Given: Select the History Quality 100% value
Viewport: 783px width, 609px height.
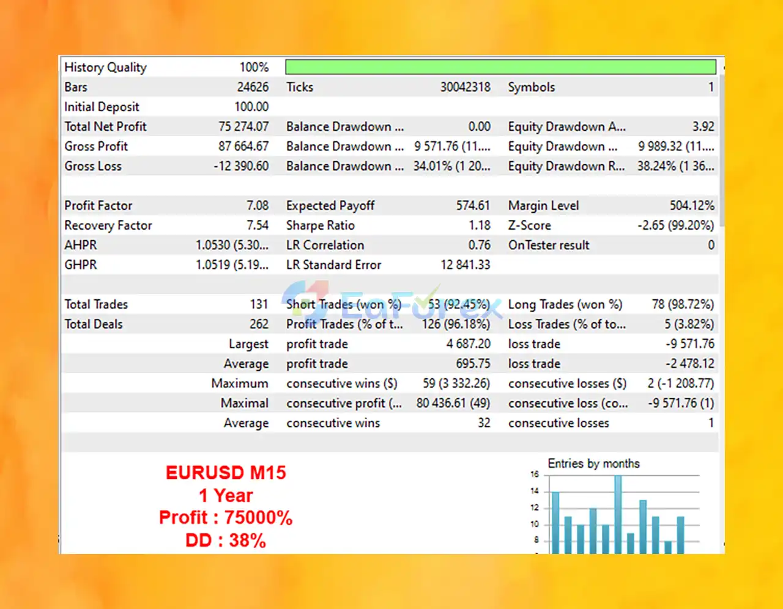Looking at the screenshot, I should [x=254, y=67].
